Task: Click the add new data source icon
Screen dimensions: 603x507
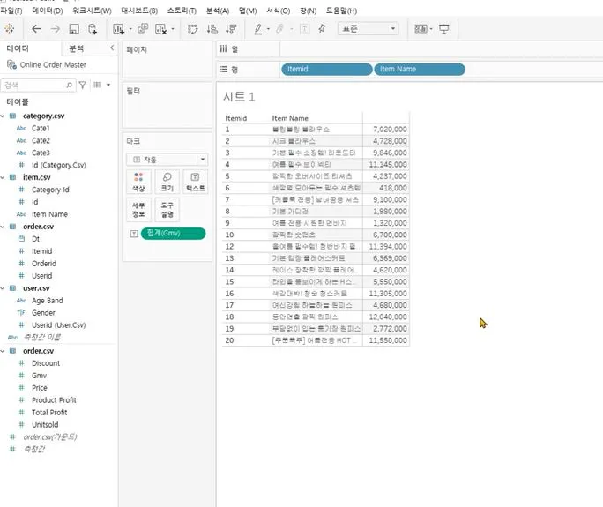Action: pyautogui.click(x=93, y=29)
